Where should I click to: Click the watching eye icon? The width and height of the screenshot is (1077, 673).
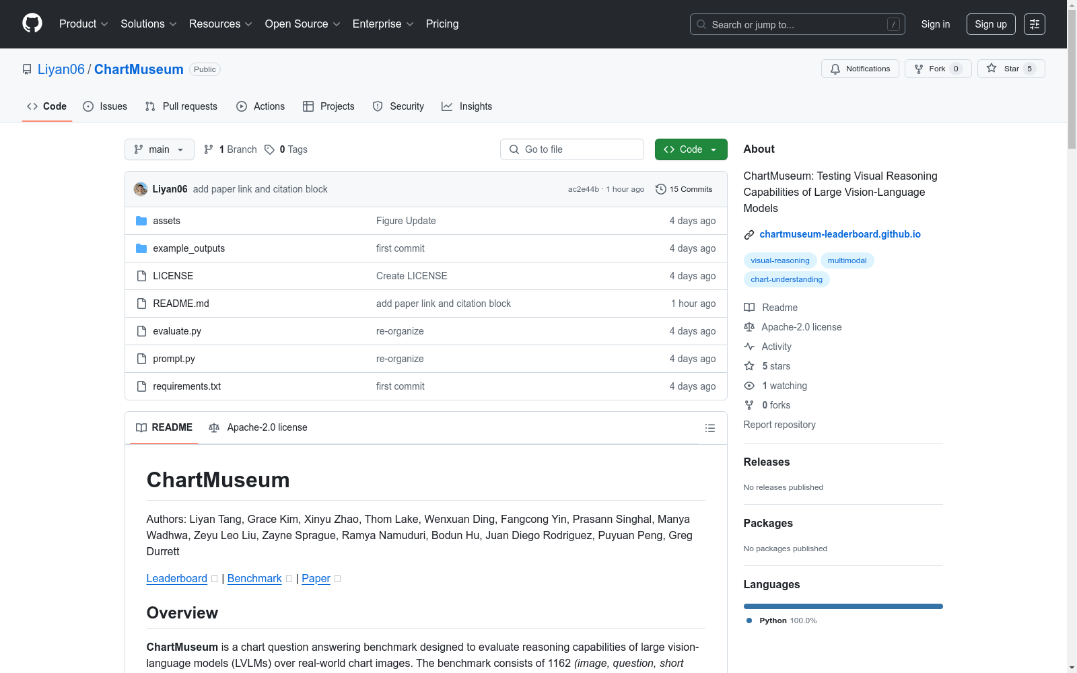tap(749, 386)
